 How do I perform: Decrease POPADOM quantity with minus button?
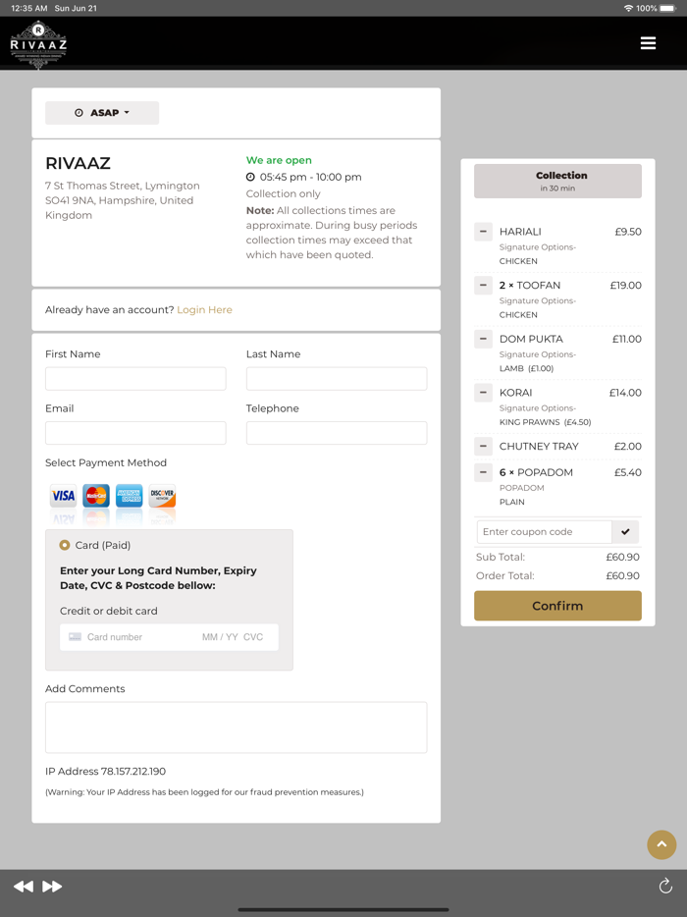point(483,472)
